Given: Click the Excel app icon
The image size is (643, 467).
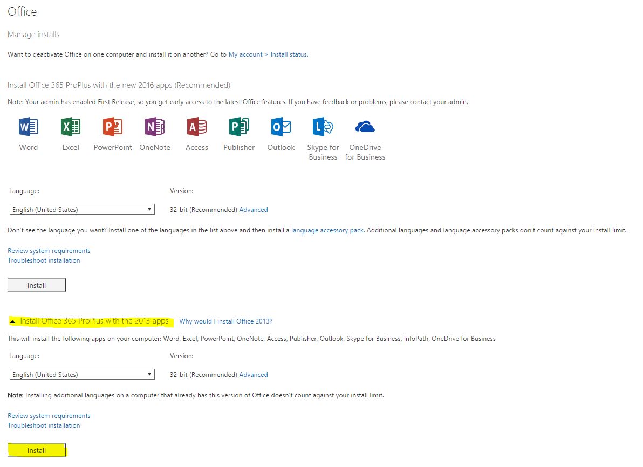Looking at the screenshot, I should coord(71,127).
